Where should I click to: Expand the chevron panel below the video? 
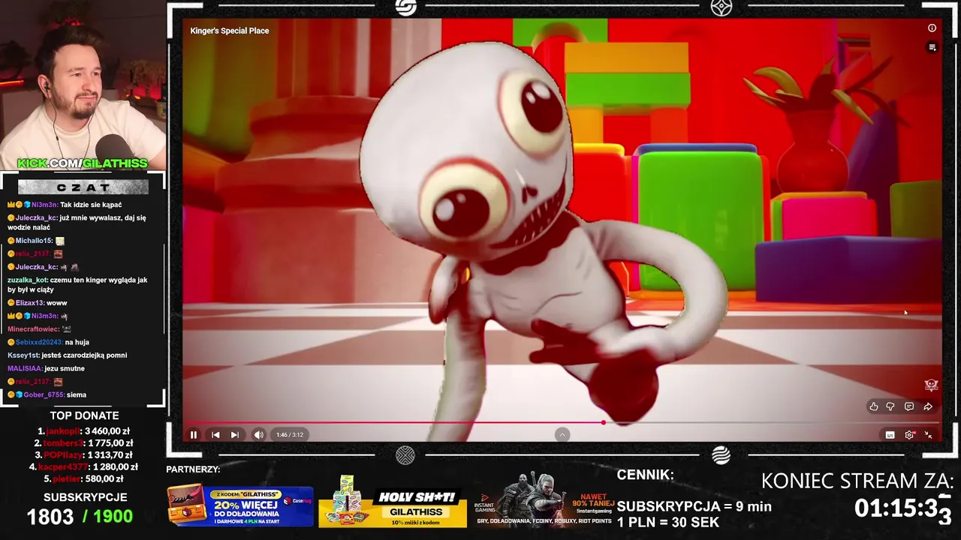point(562,435)
